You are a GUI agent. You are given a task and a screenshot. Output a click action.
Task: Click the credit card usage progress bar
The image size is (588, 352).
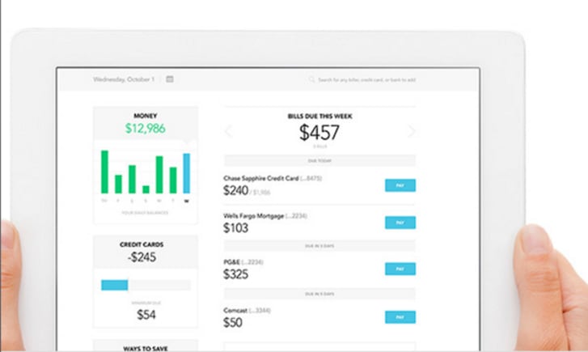point(146,285)
